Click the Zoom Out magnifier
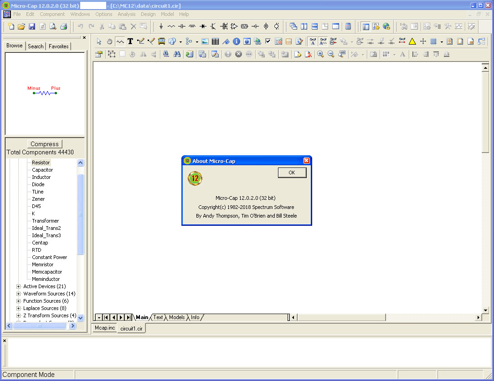 pos(331,54)
